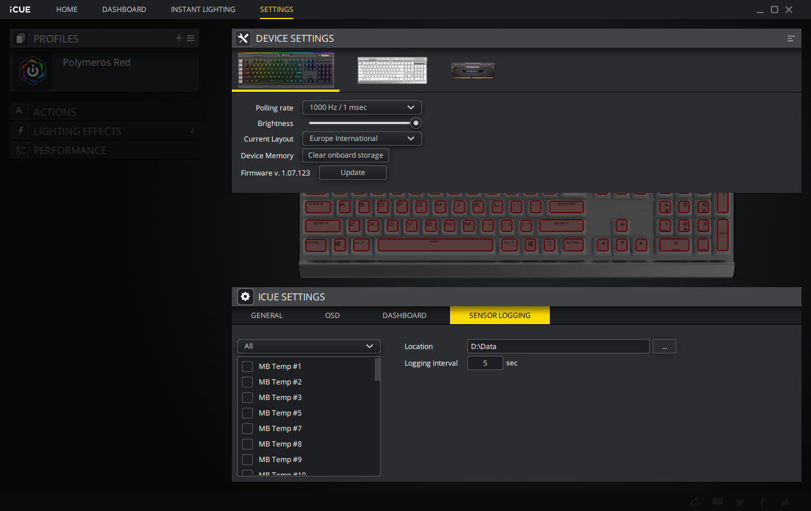
Task: Click the Lighting Effects lightning bolt icon
Action: click(20, 131)
